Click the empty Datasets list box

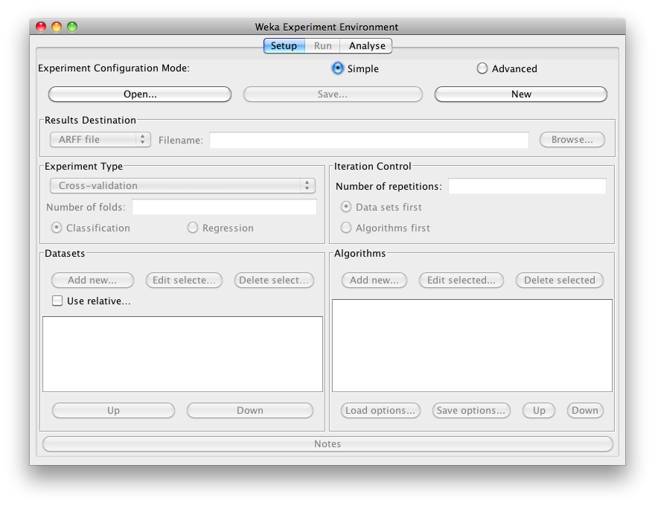[182, 354]
